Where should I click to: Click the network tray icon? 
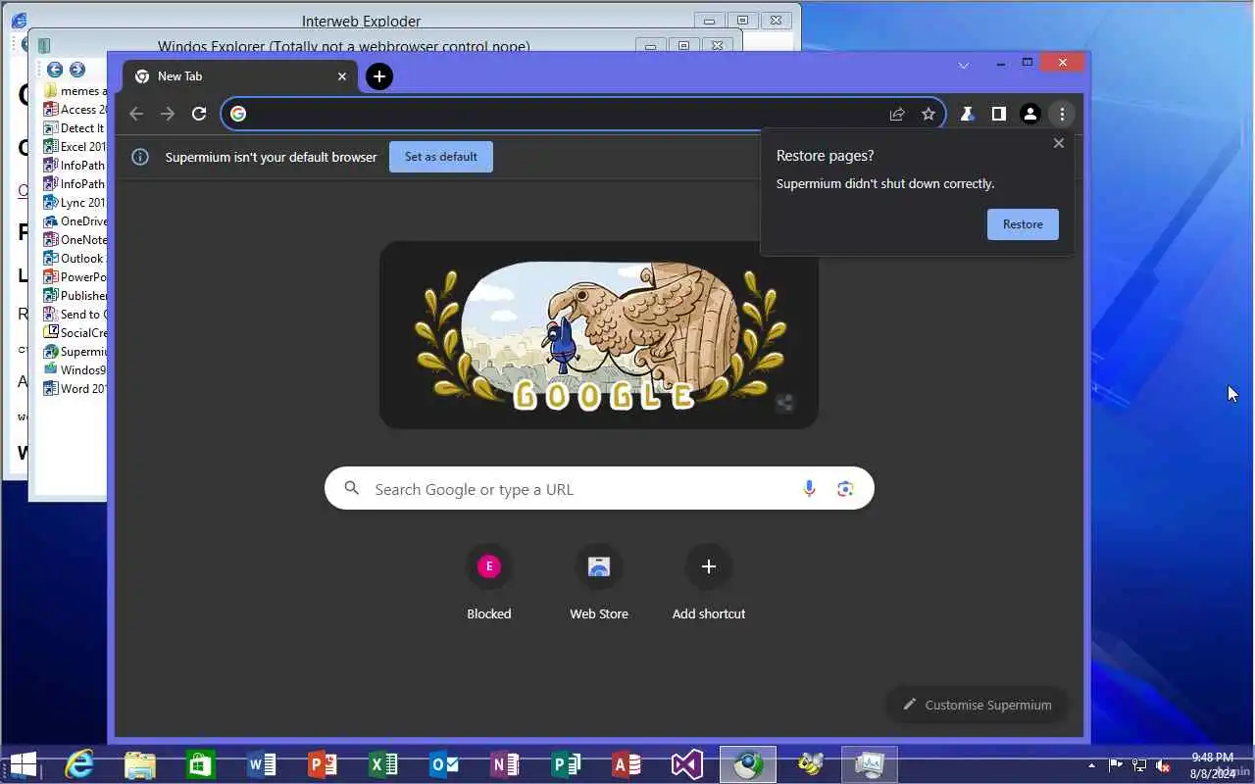1139,764
